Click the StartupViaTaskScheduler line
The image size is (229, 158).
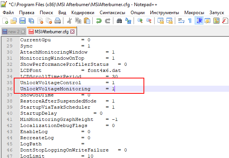(67, 107)
